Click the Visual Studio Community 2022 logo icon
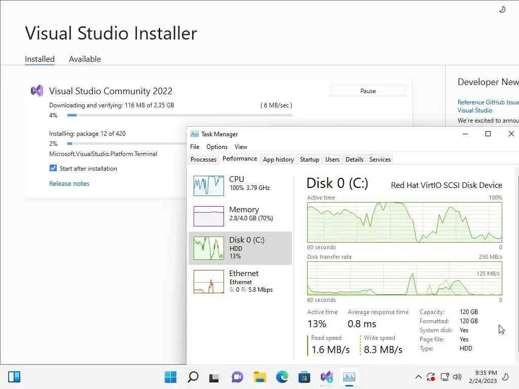Viewport: 519px width, 389px height. 37,91
